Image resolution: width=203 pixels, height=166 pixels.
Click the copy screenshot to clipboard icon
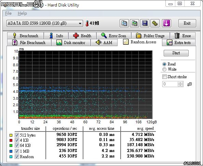134,23
